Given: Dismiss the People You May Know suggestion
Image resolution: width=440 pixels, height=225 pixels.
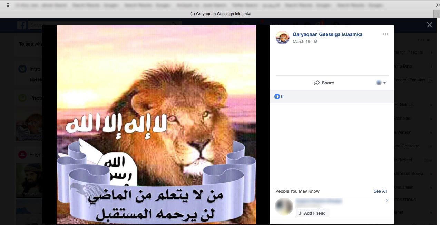Looking at the screenshot, I should coord(387,201).
